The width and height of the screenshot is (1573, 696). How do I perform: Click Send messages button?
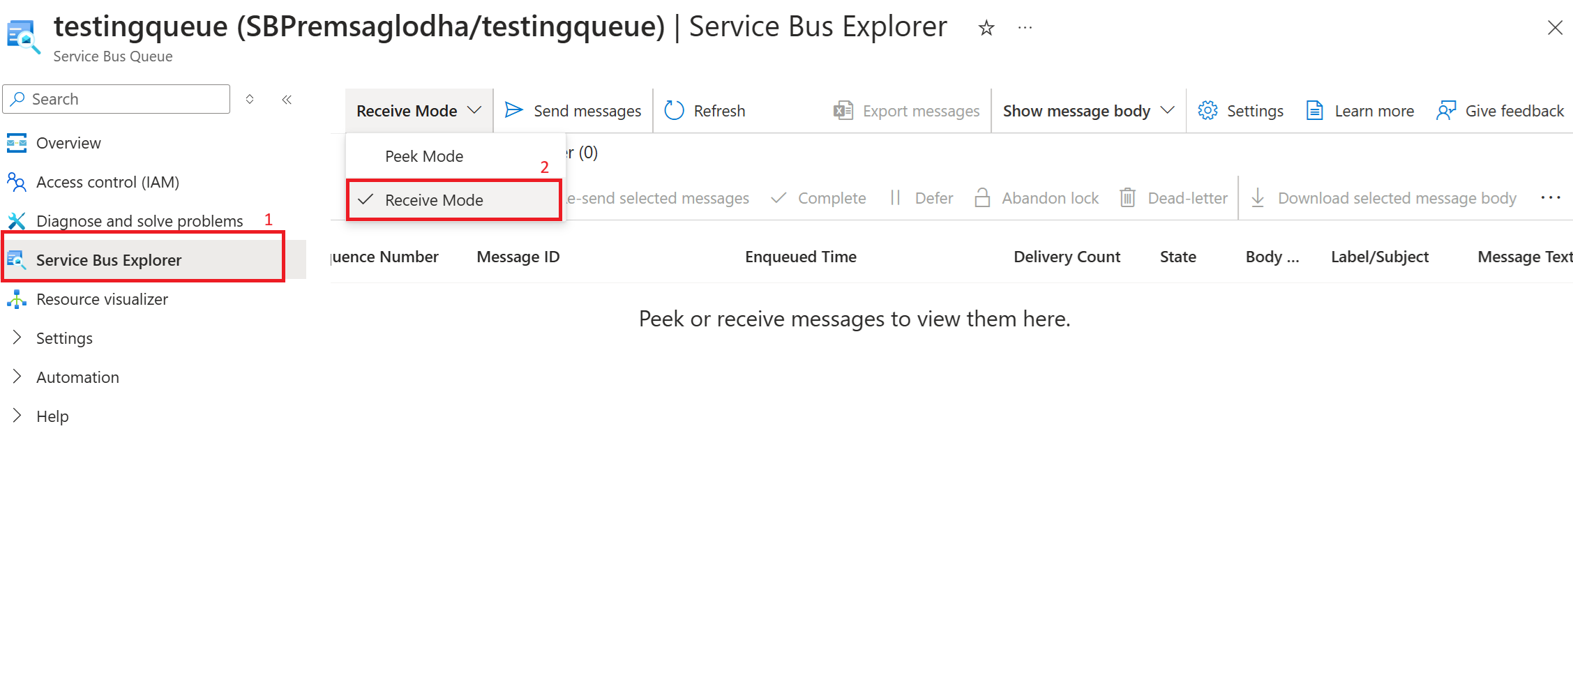tap(573, 111)
